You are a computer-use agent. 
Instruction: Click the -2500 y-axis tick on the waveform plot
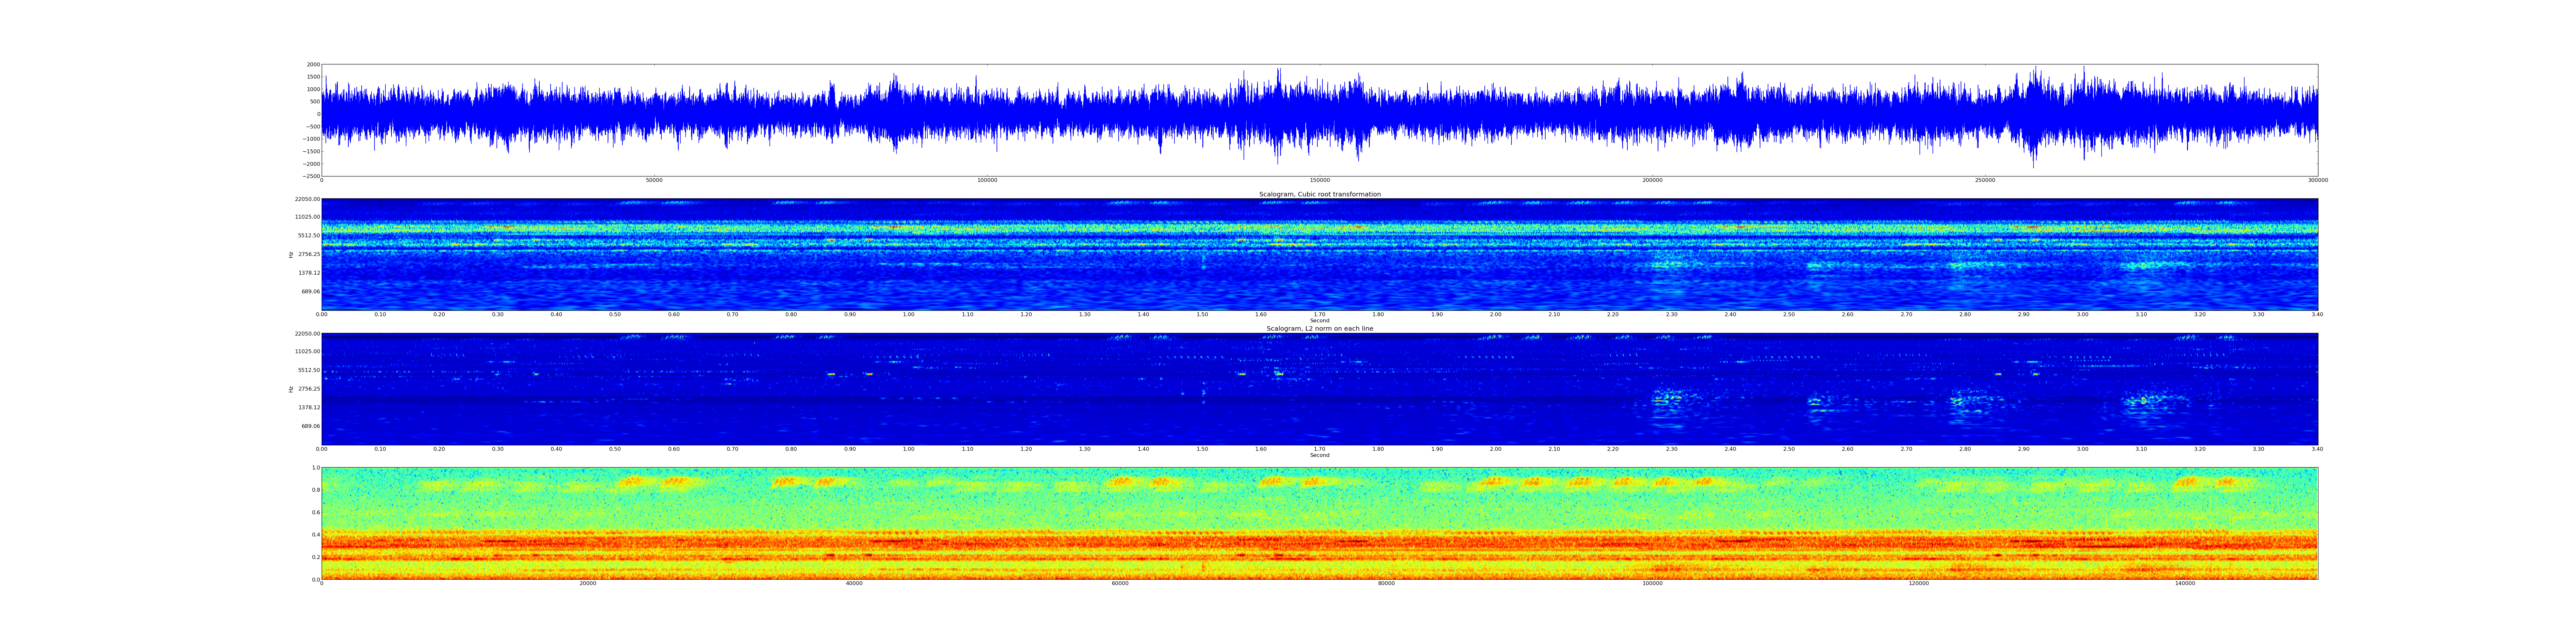(x=312, y=176)
